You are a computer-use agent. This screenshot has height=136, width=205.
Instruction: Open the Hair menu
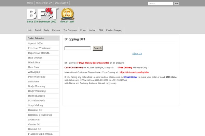[29, 30]
